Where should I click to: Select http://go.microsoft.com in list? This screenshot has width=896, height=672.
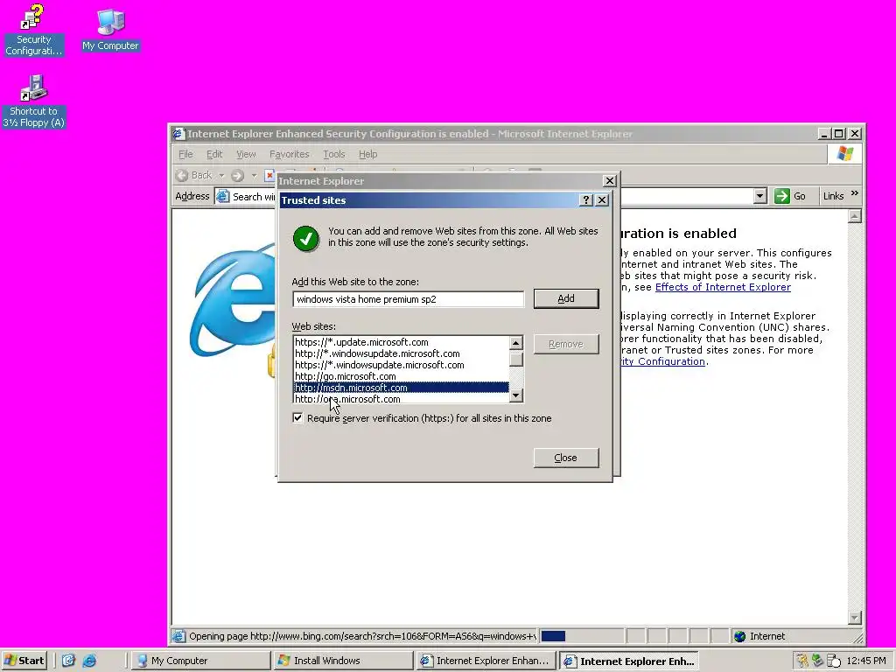401,376
